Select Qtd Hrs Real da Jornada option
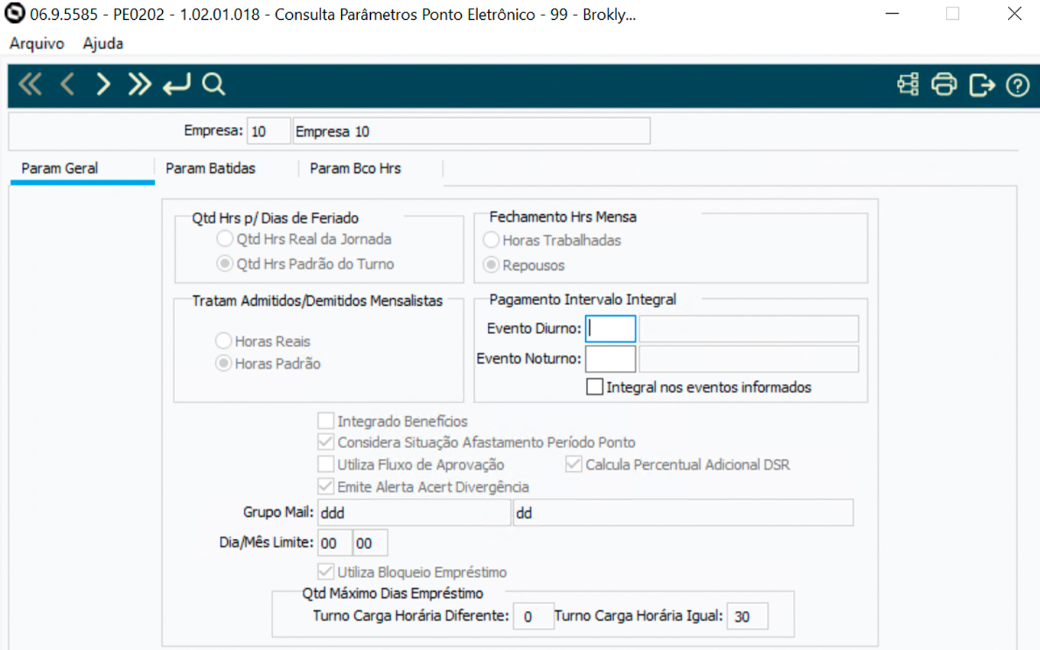This screenshot has height=650, width=1040. pos(224,239)
